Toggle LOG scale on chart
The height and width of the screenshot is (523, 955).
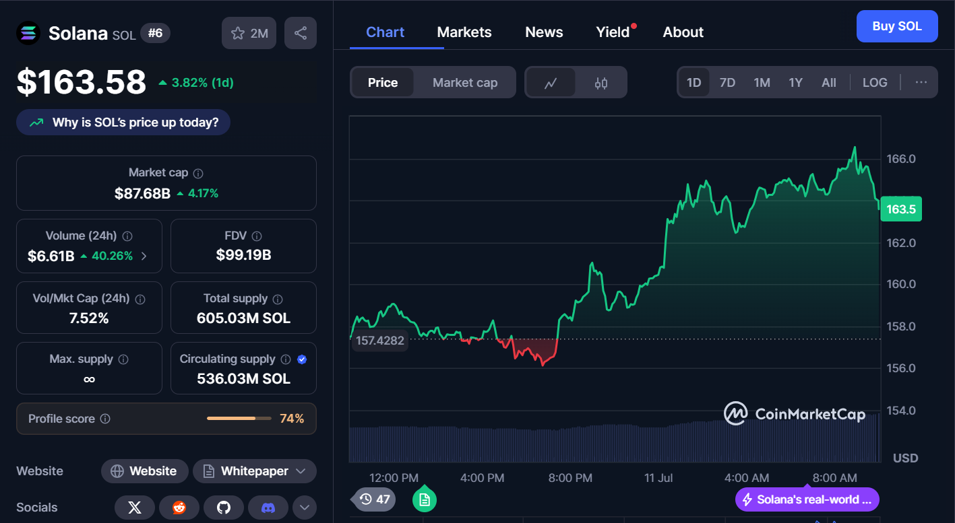(x=875, y=82)
